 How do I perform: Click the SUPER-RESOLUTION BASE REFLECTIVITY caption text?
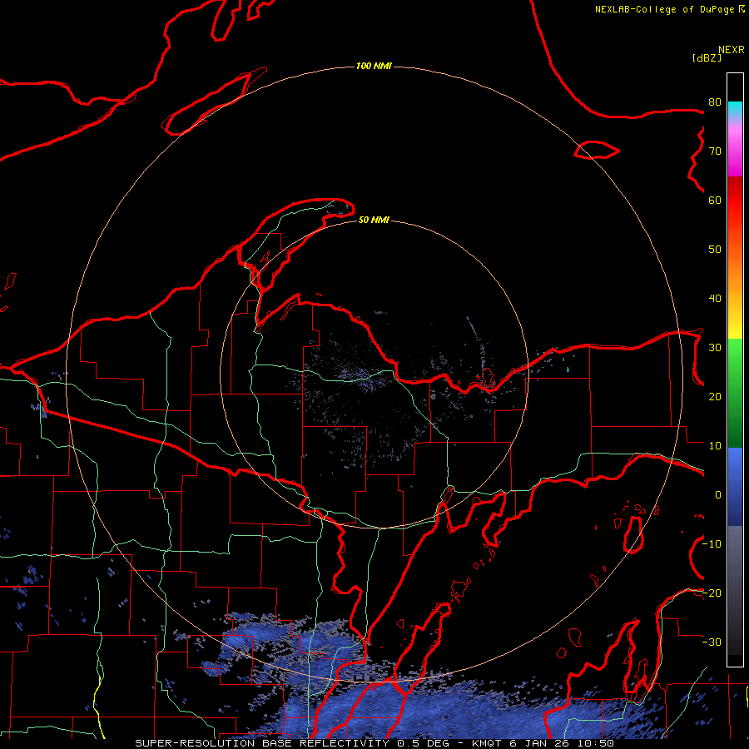[262, 743]
